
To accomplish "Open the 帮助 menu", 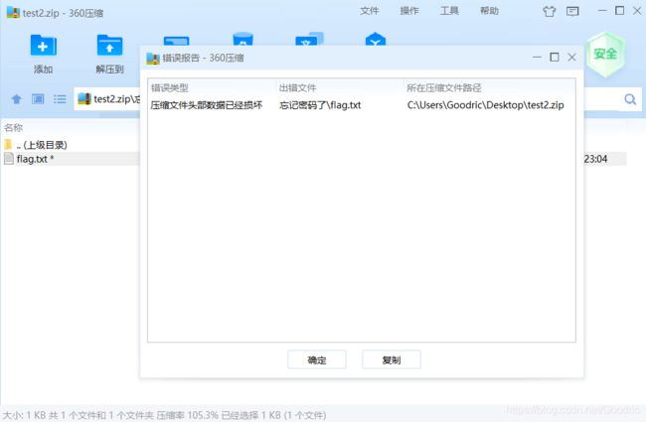I will pos(489,11).
